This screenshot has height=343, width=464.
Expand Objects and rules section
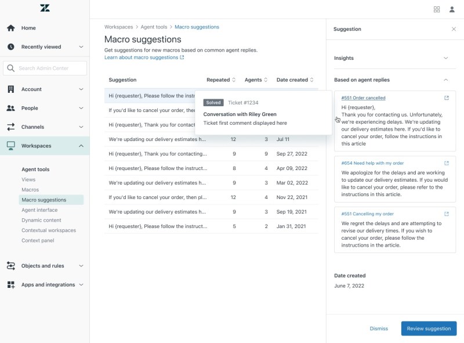coord(81,266)
